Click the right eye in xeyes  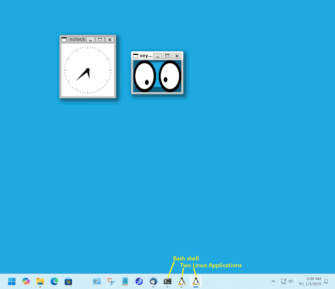(170, 76)
